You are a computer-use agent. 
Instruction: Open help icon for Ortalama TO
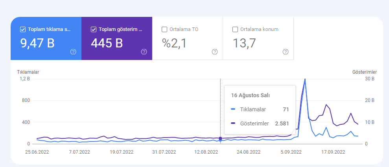point(215,52)
